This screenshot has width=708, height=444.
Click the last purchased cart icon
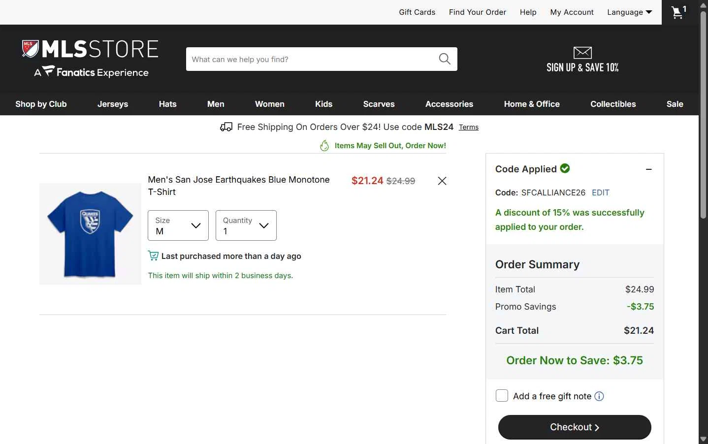tap(153, 256)
